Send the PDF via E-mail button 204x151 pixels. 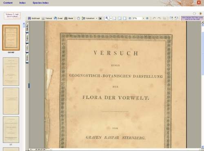(58, 18)
